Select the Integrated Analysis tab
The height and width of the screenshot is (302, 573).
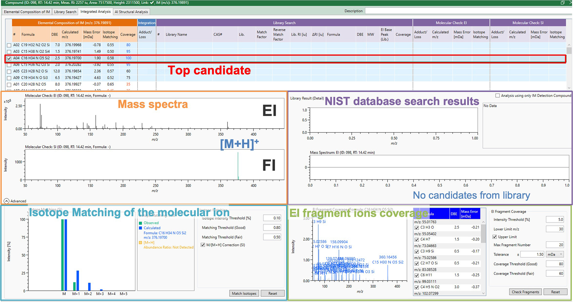95,11
